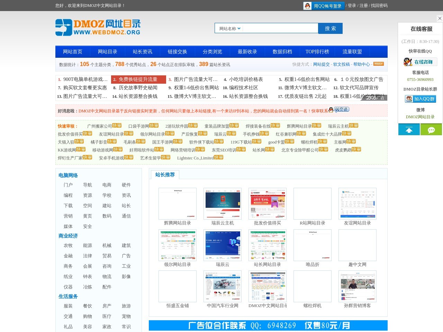Open the 分类浏览 navigation menu

pyautogui.click(x=212, y=52)
